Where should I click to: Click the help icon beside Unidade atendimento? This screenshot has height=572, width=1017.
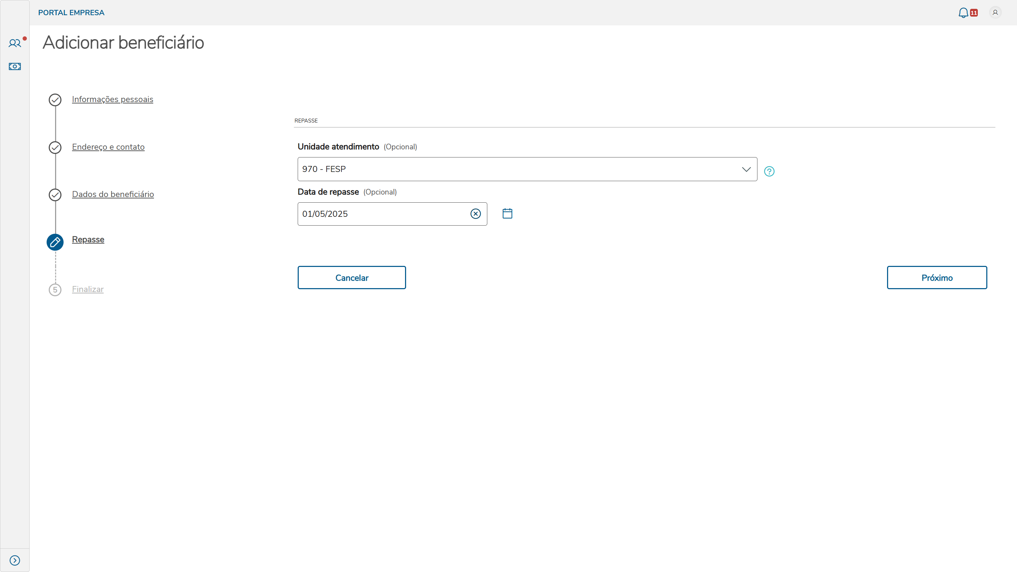pyautogui.click(x=769, y=171)
